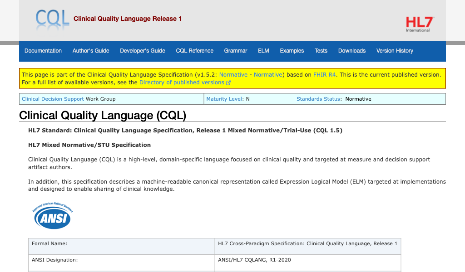
Task: Click the ANSI approved standard badge
Action: pos(53,215)
